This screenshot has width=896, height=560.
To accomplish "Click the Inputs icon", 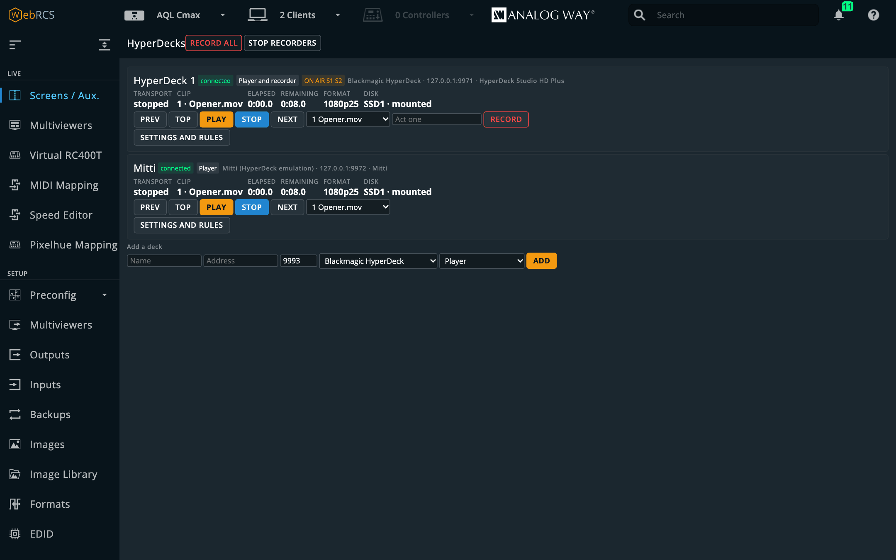I will pos(15,385).
